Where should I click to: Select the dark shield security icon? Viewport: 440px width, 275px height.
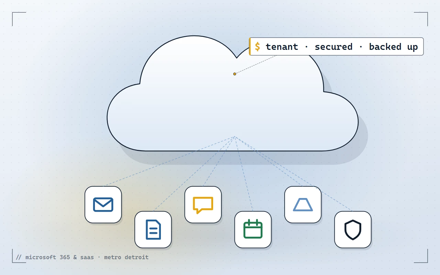353,230
